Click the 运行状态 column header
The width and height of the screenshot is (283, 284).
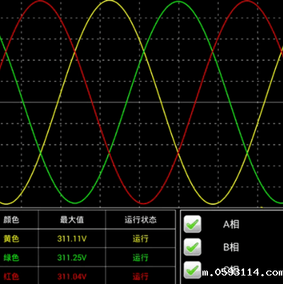coord(141,220)
